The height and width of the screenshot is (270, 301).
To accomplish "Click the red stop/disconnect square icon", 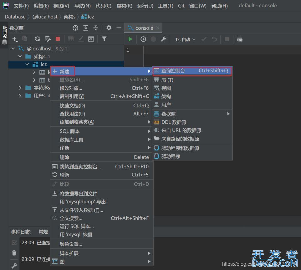I will (x=58, y=39).
